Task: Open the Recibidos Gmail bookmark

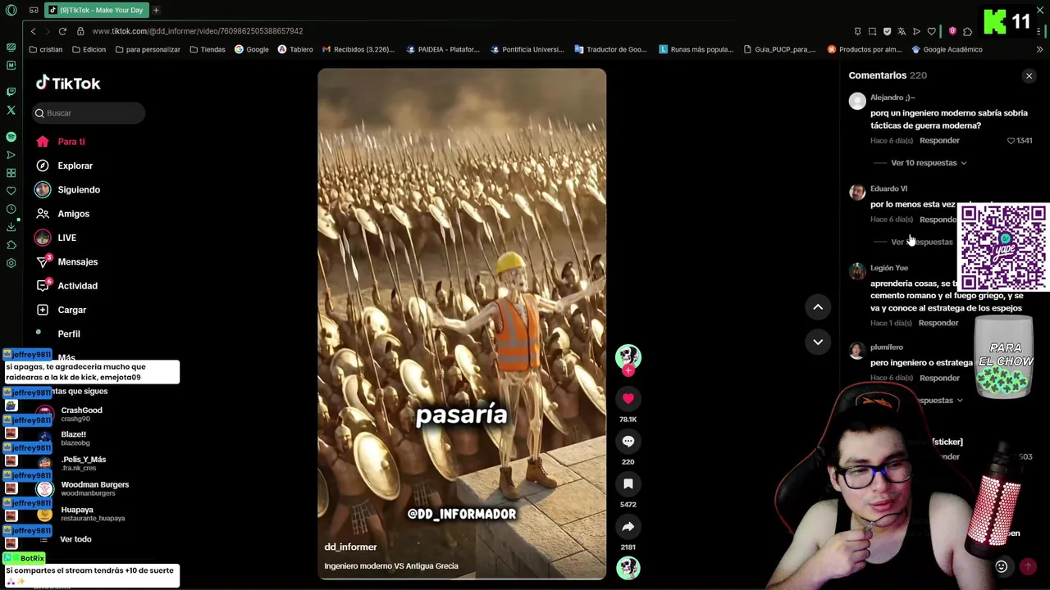Action: 358,49
